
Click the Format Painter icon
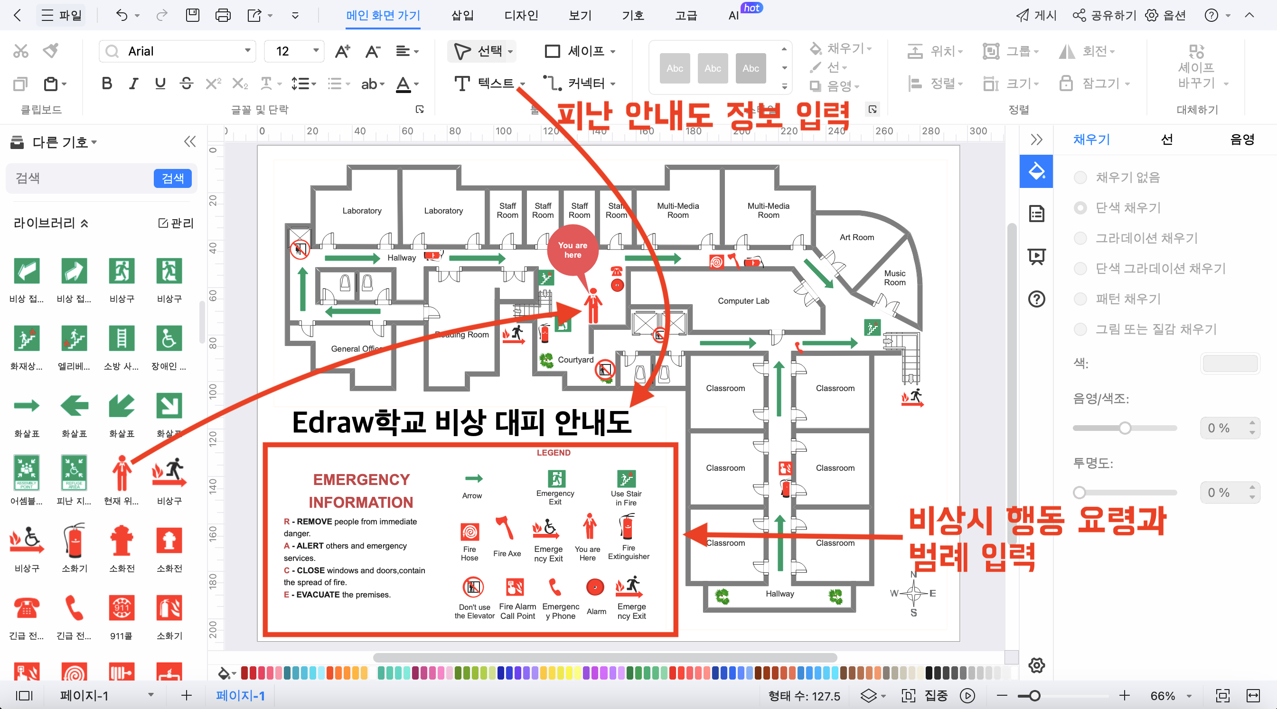tap(51, 51)
